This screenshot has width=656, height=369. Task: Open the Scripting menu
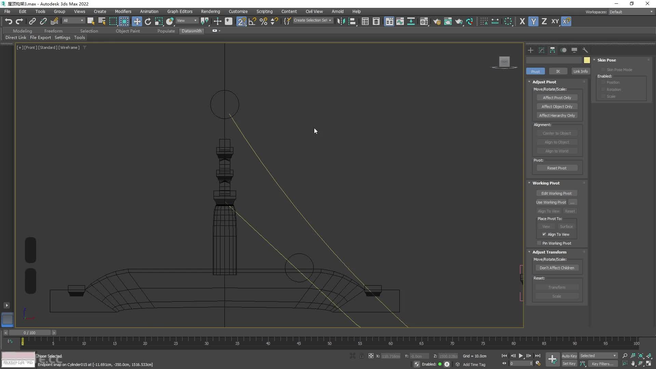[x=264, y=12]
